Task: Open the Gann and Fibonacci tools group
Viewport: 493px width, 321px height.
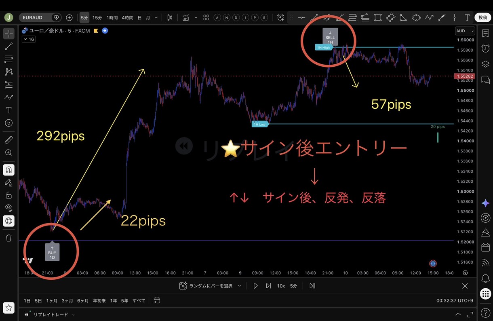Action: [x=8, y=59]
